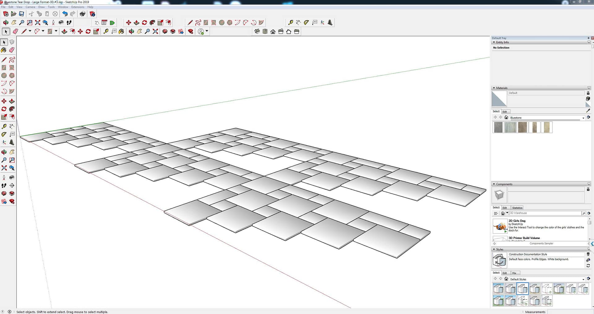Open the Default Styles collection dropdown
This screenshot has height=314, width=594.
583,279
